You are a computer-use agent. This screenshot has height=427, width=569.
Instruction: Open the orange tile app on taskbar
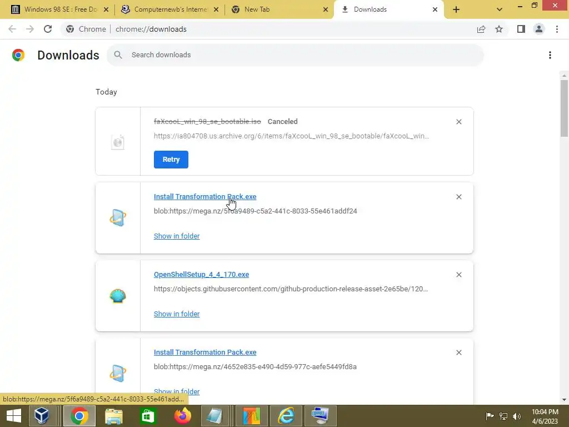point(252,416)
